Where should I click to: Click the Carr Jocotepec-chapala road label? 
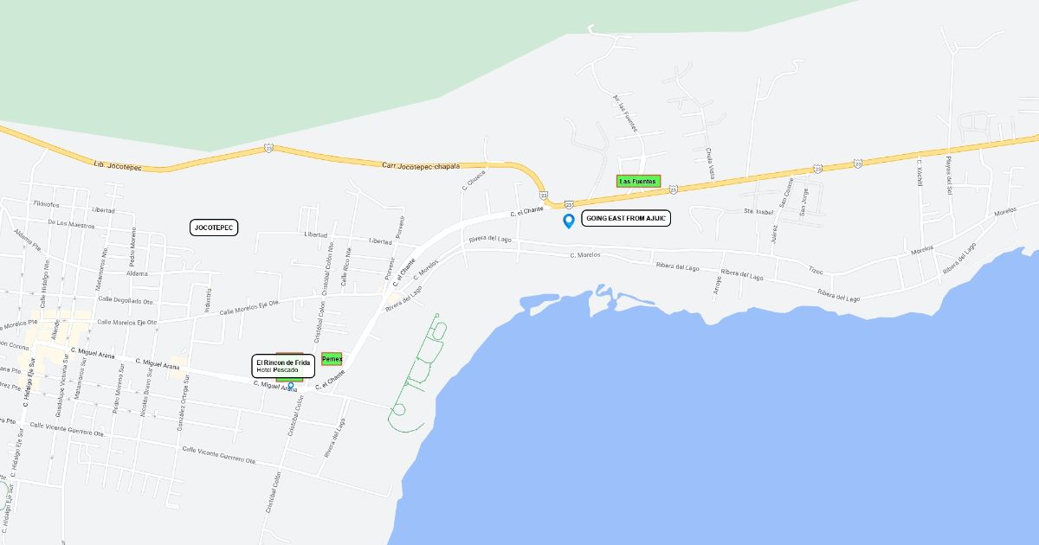pyautogui.click(x=421, y=165)
